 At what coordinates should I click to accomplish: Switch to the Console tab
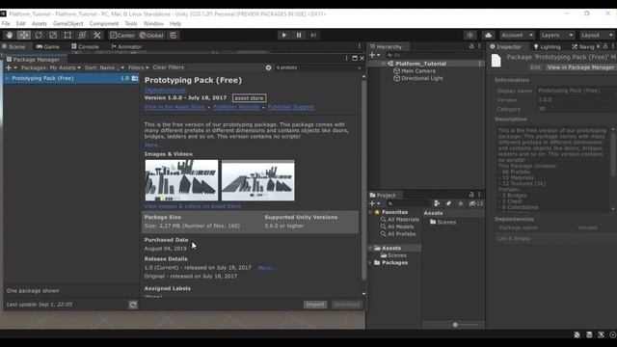tap(85, 46)
